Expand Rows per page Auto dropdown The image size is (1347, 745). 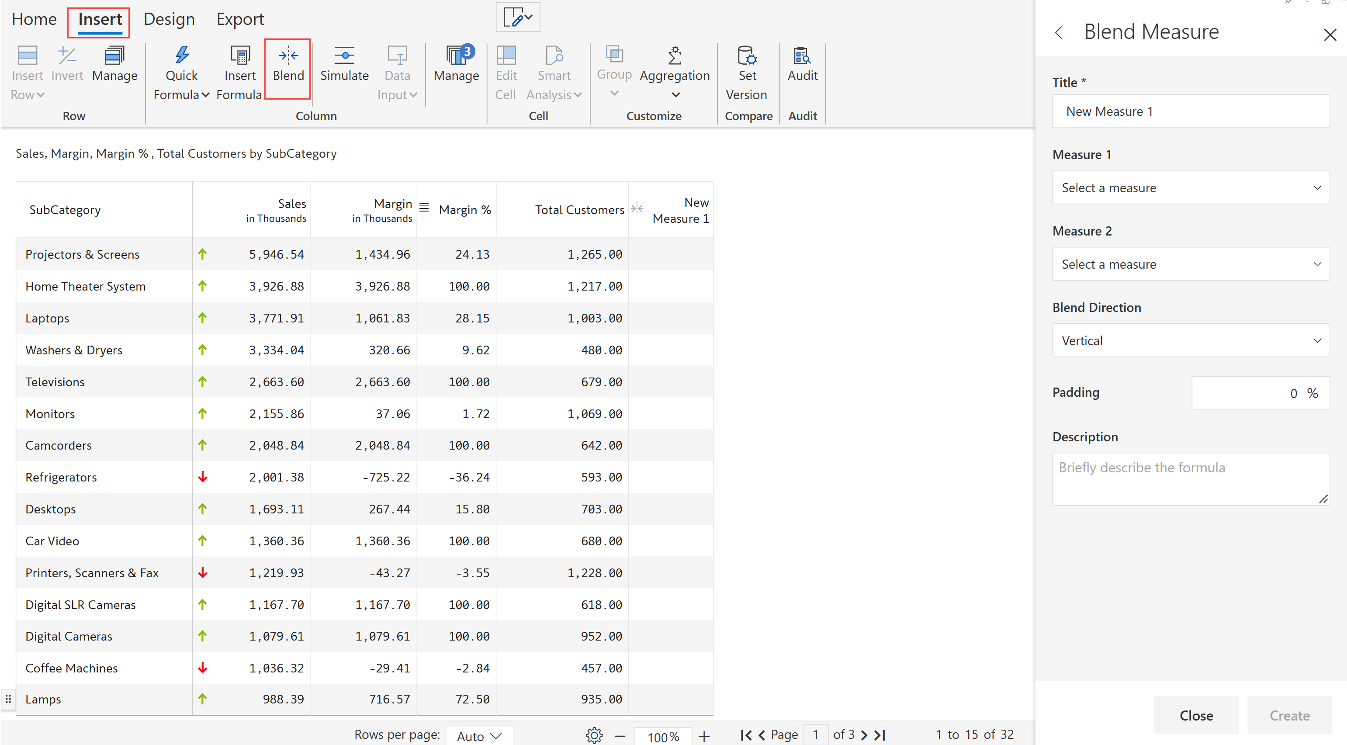(479, 735)
